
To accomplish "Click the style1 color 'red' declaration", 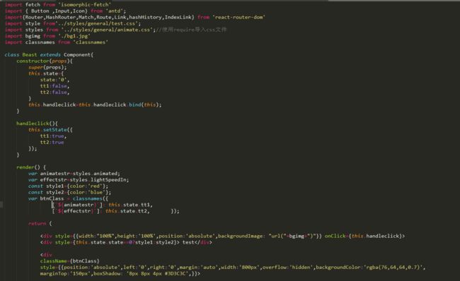I will pos(68,186).
